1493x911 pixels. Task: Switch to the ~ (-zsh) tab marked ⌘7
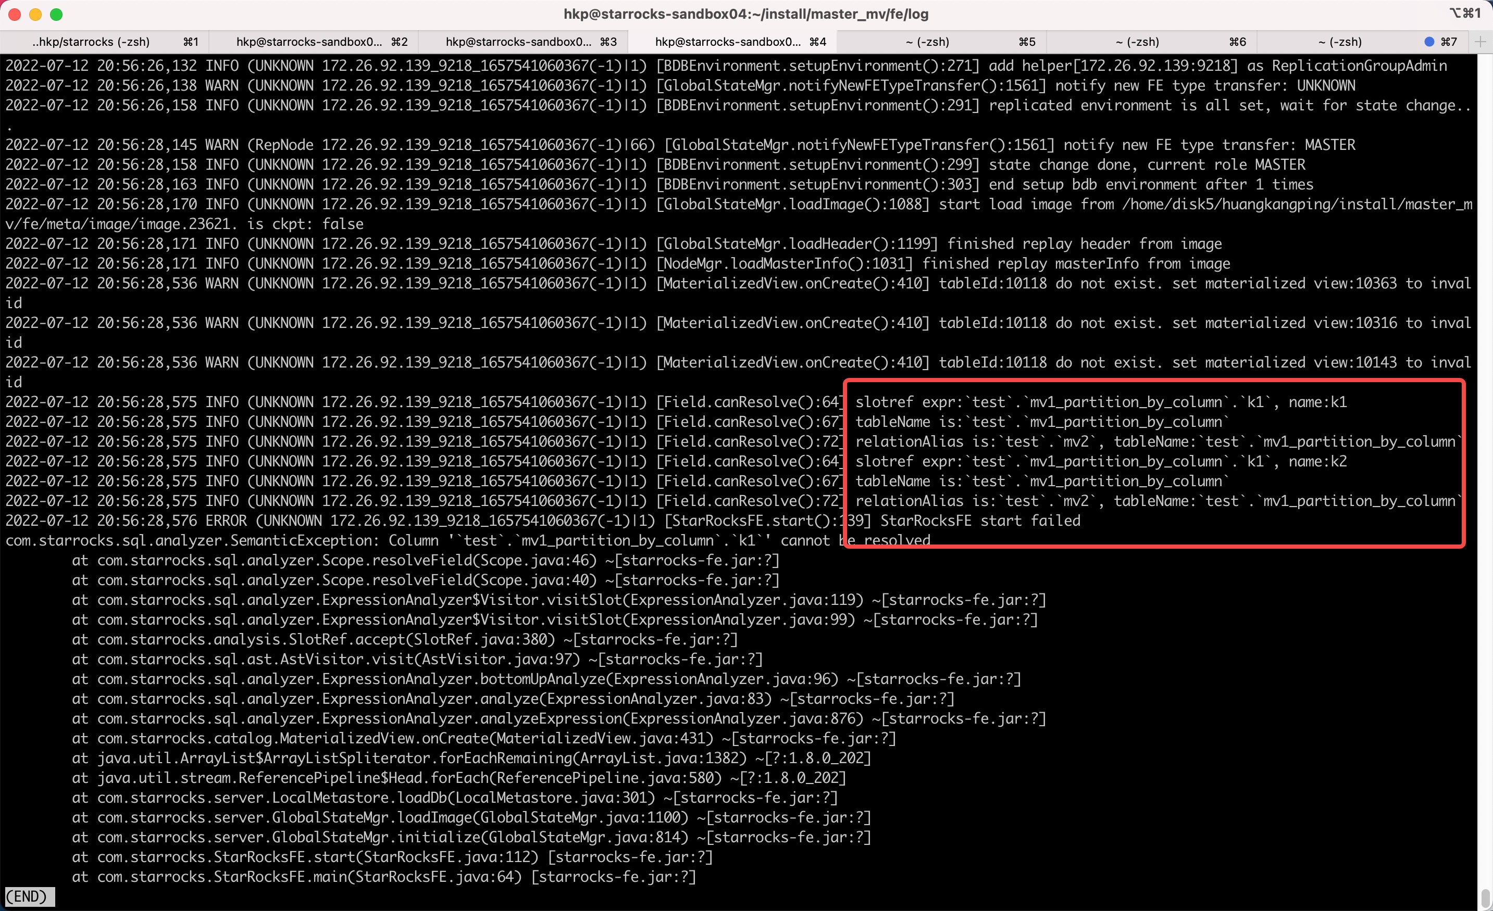click(x=1362, y=42)
